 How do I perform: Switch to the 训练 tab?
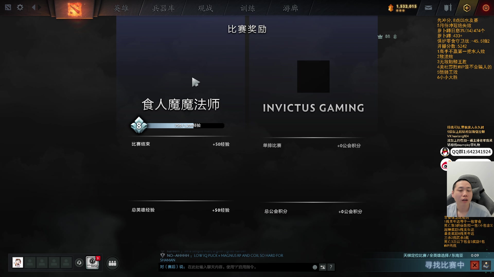click(248, 8)
